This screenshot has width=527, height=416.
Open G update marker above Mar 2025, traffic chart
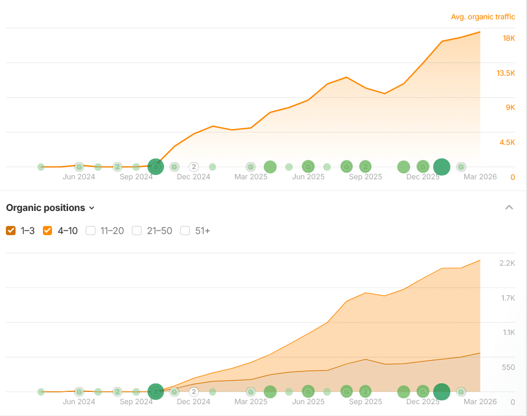tap(250, 167)
